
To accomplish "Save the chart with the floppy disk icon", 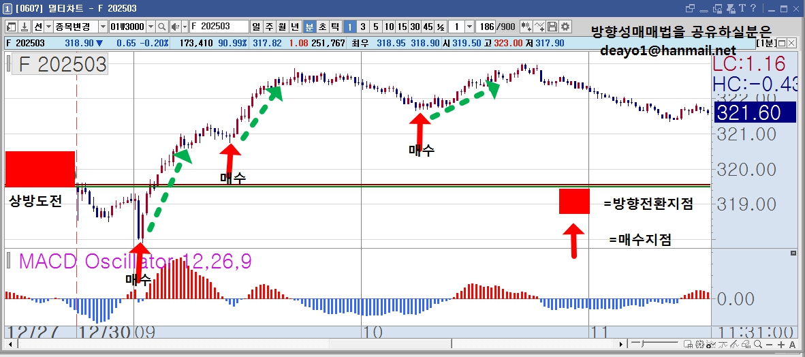I will [x=552, y=27].
